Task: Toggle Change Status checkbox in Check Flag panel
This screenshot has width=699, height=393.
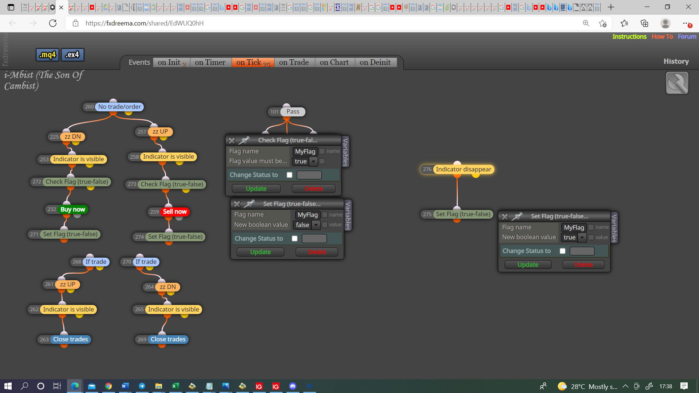Action: 289,175
